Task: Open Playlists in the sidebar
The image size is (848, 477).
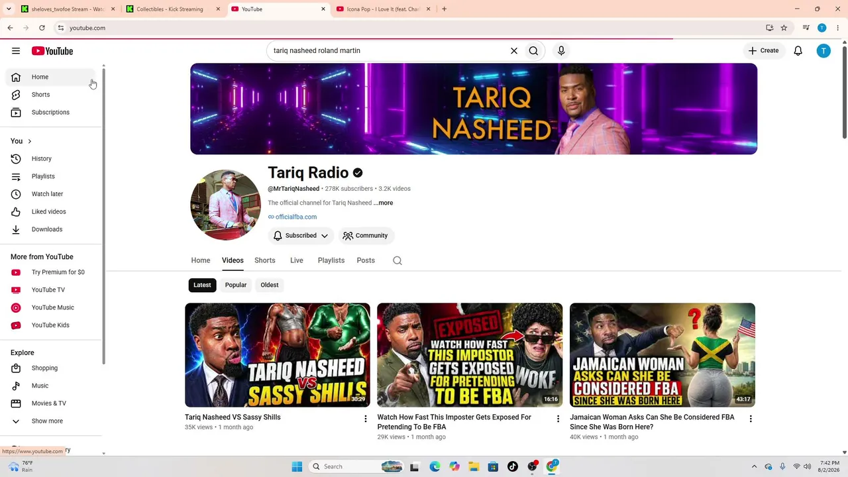Action: click(50, 176)
